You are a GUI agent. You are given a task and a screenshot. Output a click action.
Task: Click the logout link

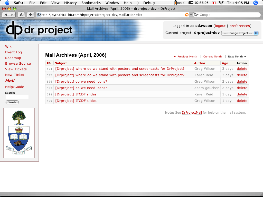pyautogui.click(x=220, y=26)
